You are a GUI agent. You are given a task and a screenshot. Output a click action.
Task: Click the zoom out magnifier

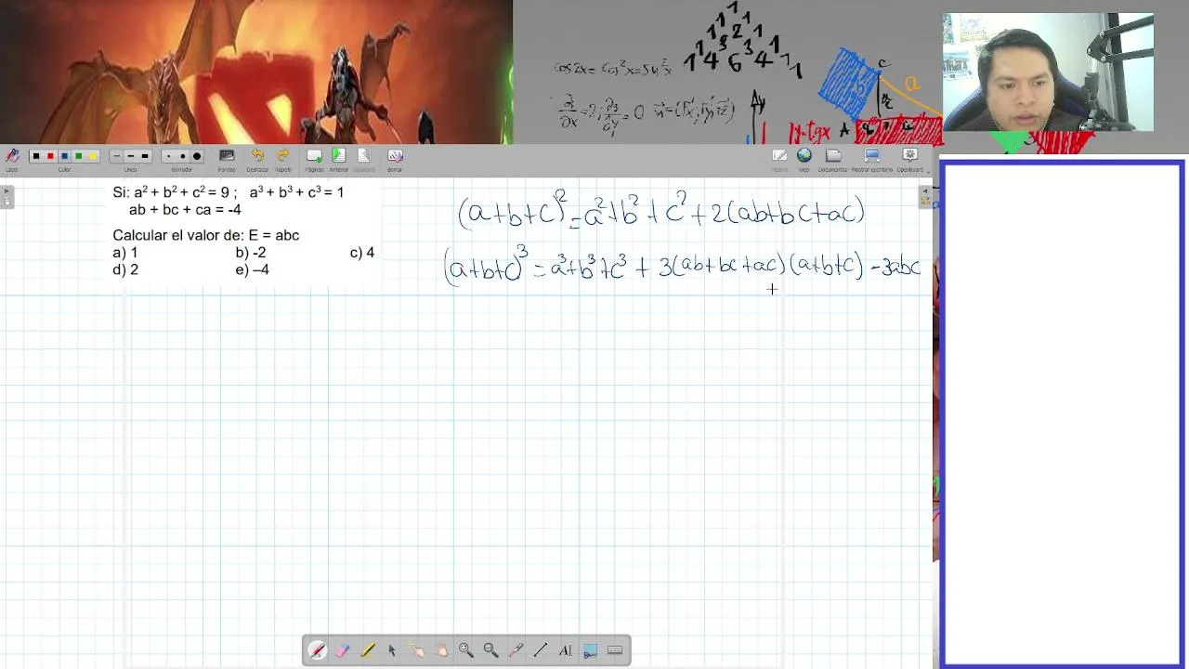point(490,650)
